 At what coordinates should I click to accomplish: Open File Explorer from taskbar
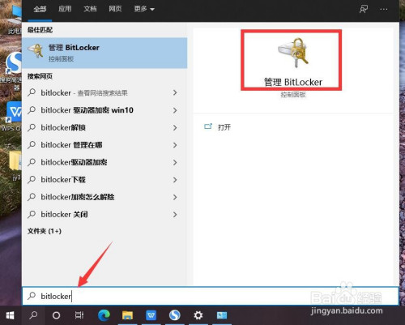(x=127, y=315)
